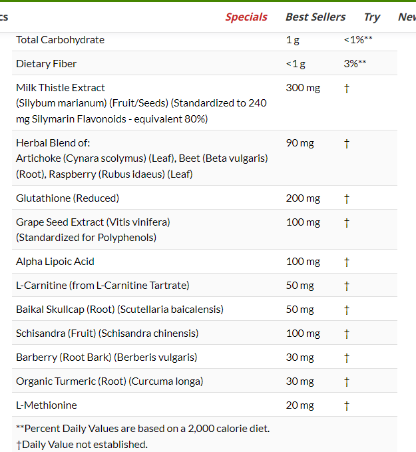Click the dagger symbol next to Grape Seed Extract
The image size is (416, 452).
coord(347,222)
